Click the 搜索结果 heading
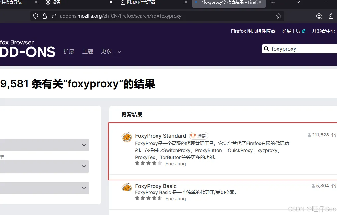This screenshot has width=337, height=215. pyautogui.click(x=132, y=115)
